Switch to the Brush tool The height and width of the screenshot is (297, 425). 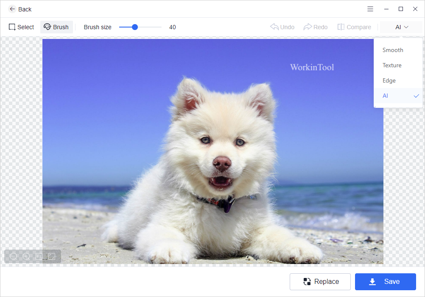[56, 27]
